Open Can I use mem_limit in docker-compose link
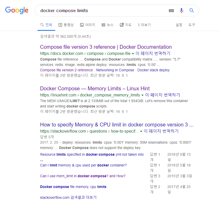Image resolution: width=220 pixels, height=208 pixels. (83, 176)
